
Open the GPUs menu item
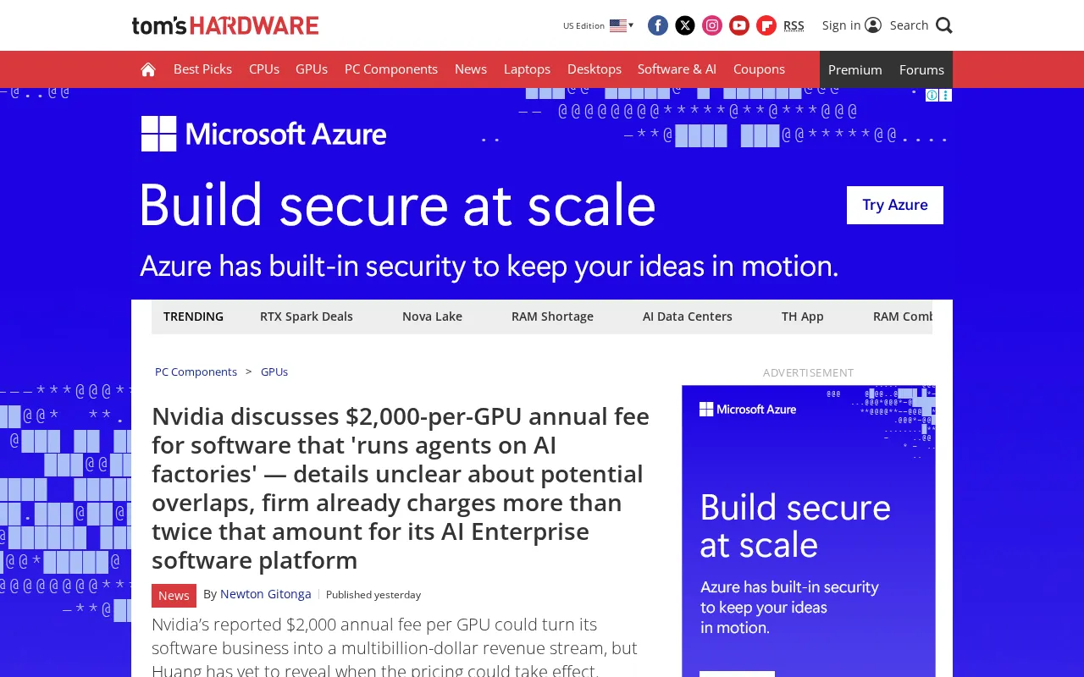pos(312,69)
